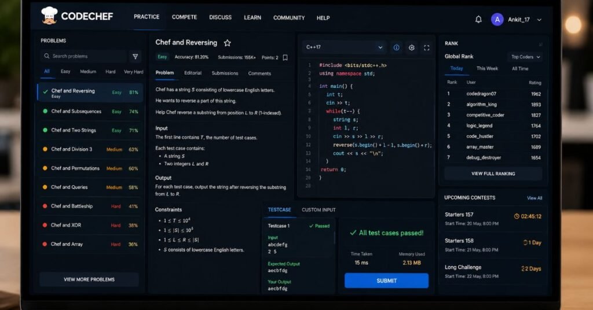This screenshot has height=310, width=593.
Task: Open user code_hustler in ranking
Action: 479,136
